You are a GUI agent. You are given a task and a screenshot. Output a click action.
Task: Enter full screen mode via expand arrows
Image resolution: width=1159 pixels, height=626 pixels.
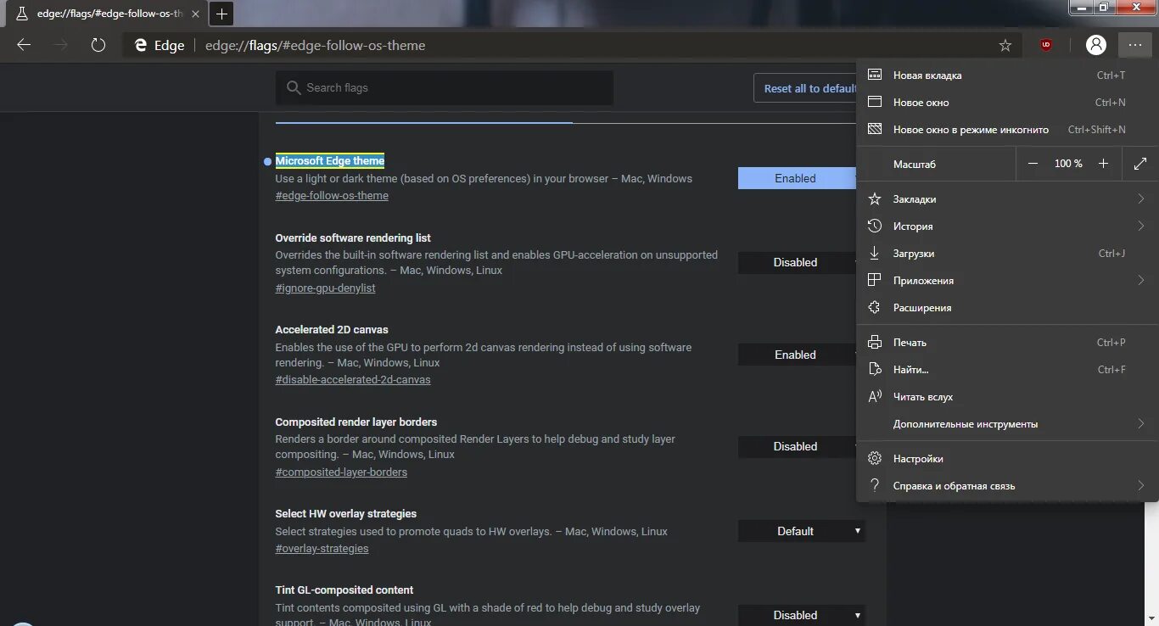(x=1140, y=164)
